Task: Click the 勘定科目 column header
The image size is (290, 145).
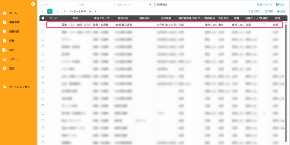Action: coord(123,18)
